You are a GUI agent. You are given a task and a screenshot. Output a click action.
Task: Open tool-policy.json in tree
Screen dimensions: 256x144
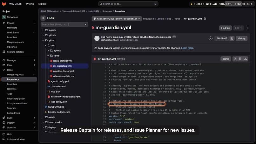tap(59, 102)
